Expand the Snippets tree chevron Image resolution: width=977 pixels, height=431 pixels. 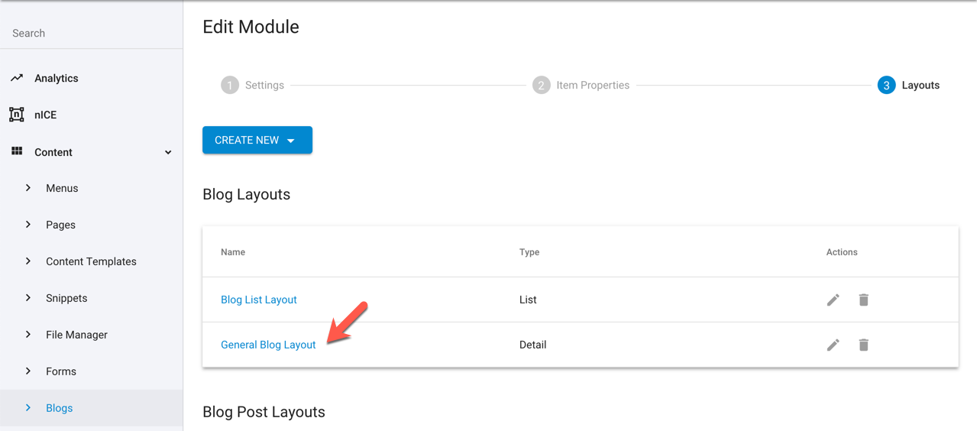click(28, 298)
